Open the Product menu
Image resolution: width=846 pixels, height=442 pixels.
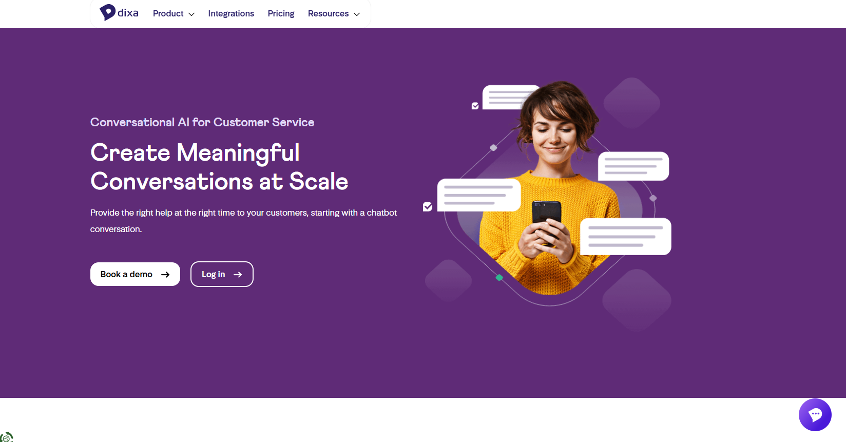(174, 14)
